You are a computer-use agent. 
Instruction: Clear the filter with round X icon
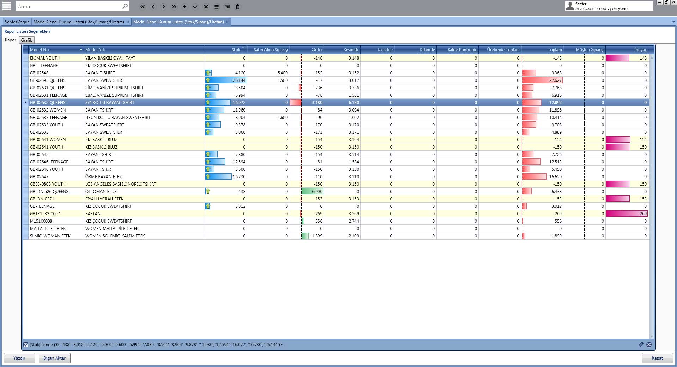[649, 344]
